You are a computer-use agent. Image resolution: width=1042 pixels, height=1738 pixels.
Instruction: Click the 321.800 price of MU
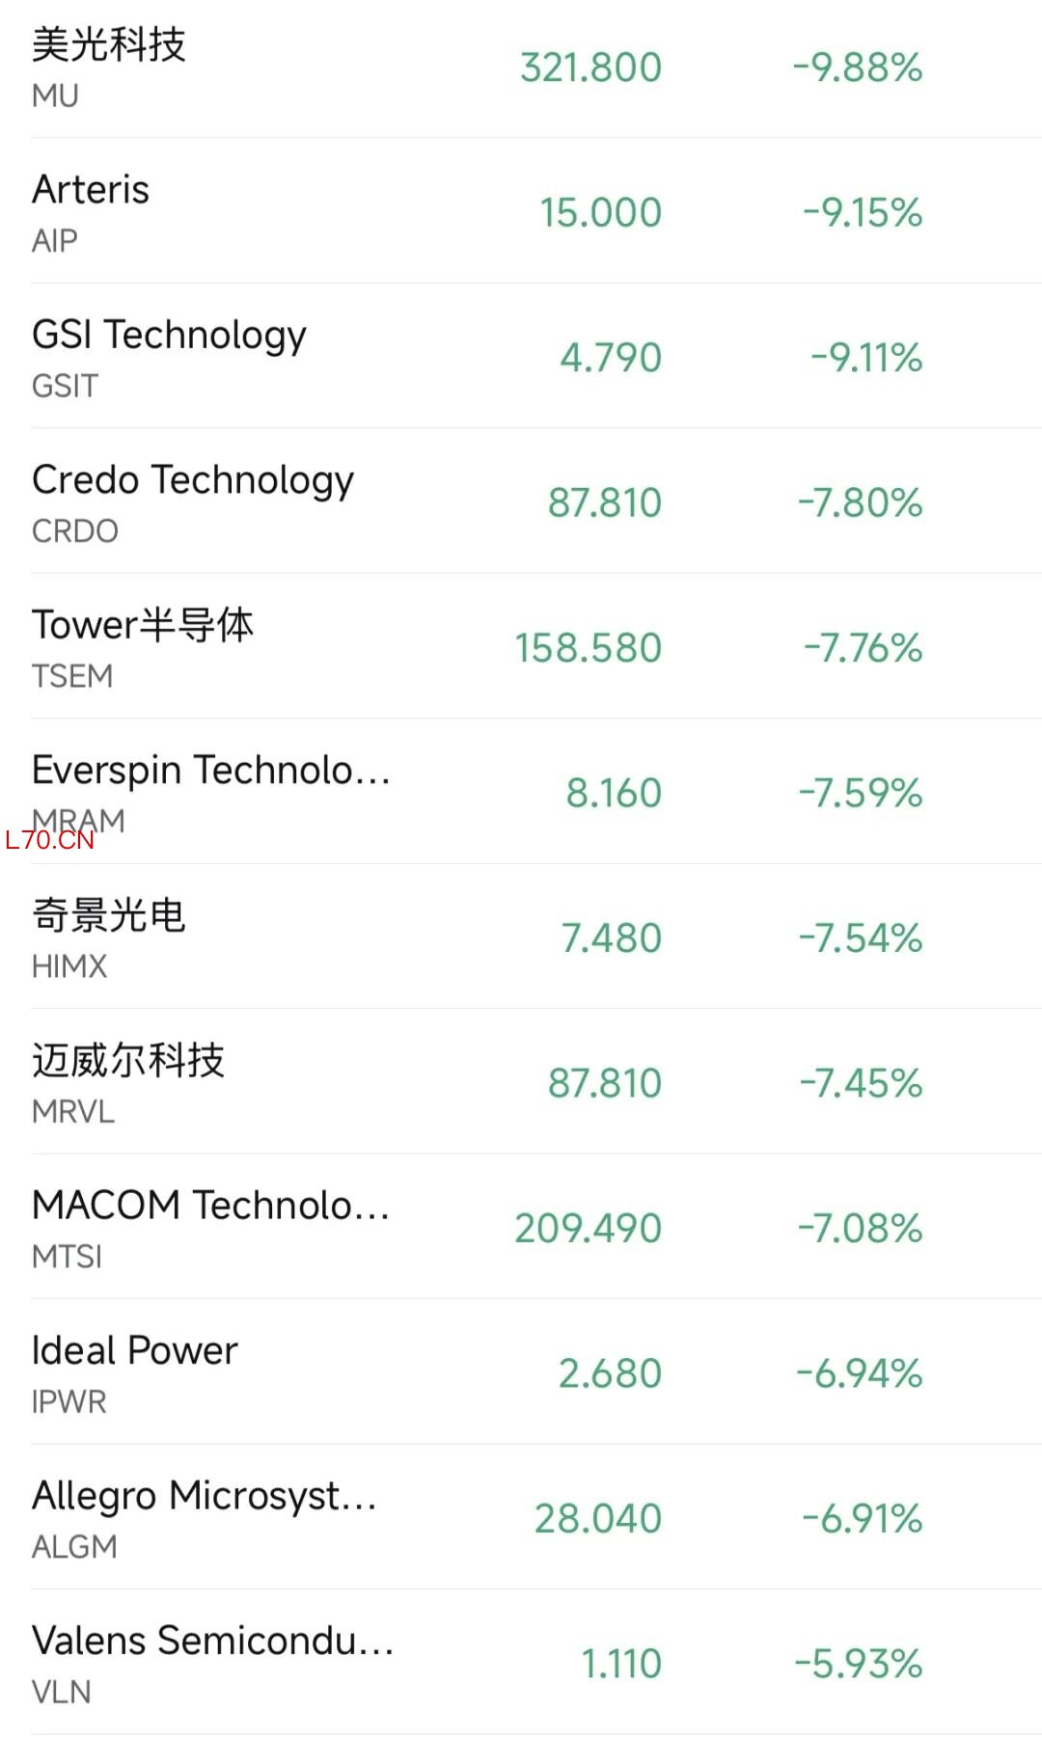tap(590, 68)
